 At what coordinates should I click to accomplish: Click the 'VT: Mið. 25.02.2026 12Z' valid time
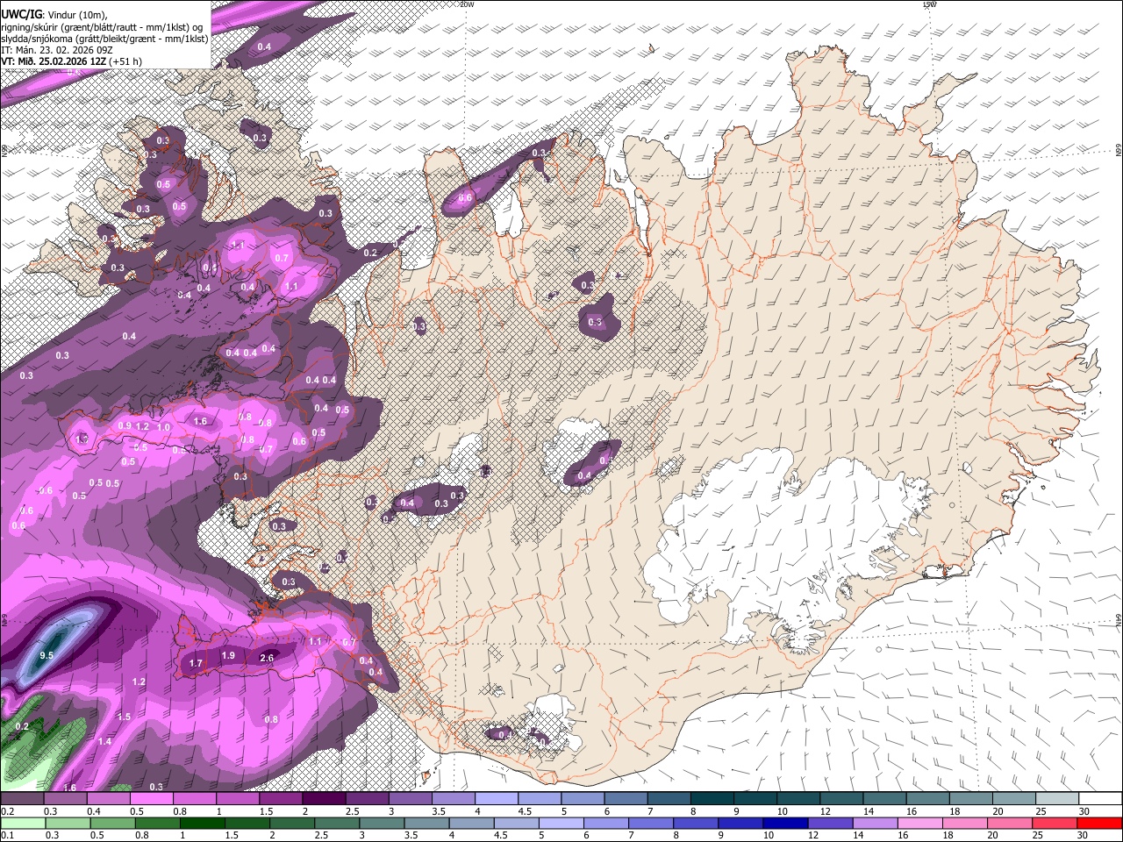click(x=54, y=61)
